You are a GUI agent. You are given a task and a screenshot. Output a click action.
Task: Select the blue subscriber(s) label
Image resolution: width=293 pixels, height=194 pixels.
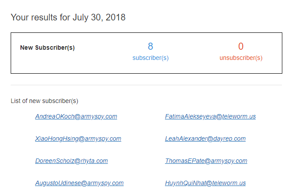point(150,58)
